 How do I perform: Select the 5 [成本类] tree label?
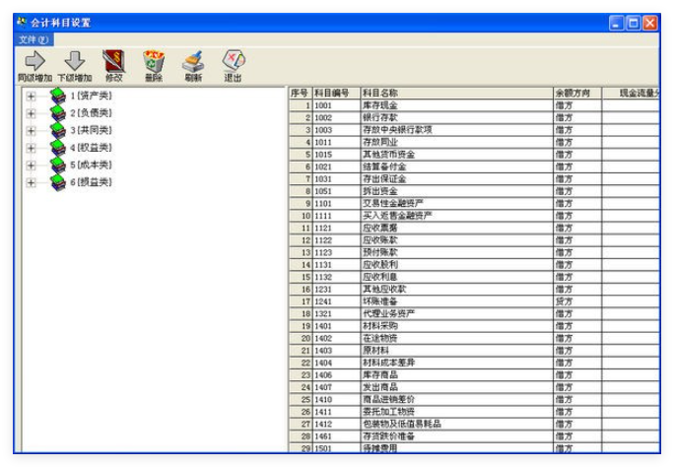pyautogui.click(x=91, y=165)
